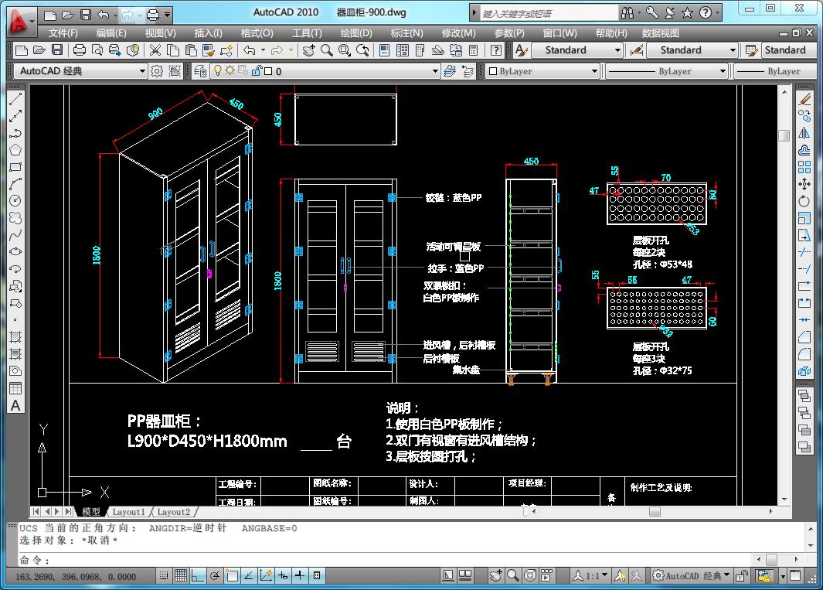The image size is (823, 590).
Task: Select the Line drawing tool
Action: point(15,98)
